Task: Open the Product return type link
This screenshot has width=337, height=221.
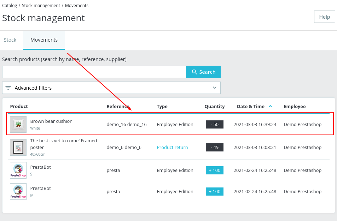Action: (172, 147)
